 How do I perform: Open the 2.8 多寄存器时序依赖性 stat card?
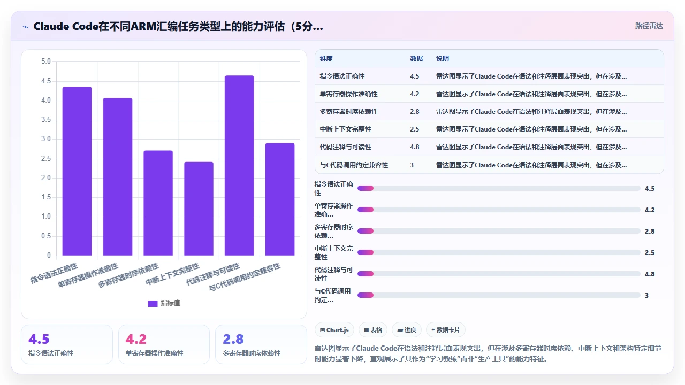point(261,344)
